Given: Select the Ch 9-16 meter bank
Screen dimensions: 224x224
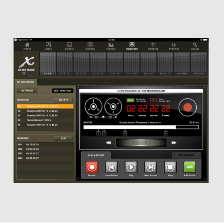Looking at the screenshot, I should tap(65, 64).
